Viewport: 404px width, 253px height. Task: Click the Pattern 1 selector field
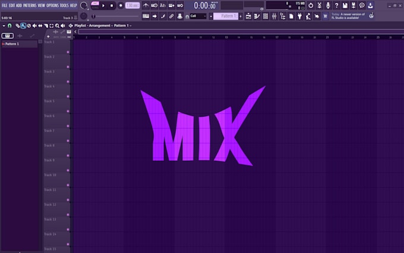226,16
